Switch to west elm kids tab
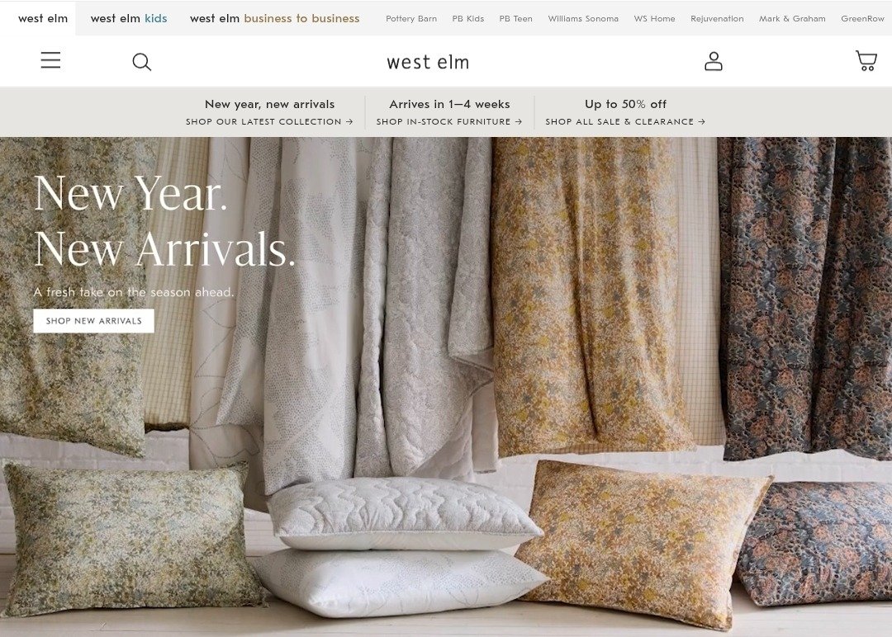The width and height of the screenshot is (892, 637). coord(129,18)
